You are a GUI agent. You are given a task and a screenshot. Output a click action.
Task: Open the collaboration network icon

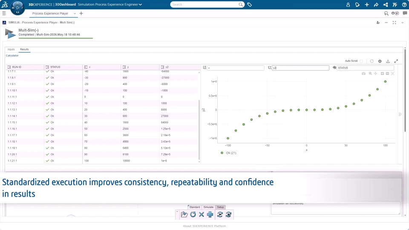click(386, 5)
